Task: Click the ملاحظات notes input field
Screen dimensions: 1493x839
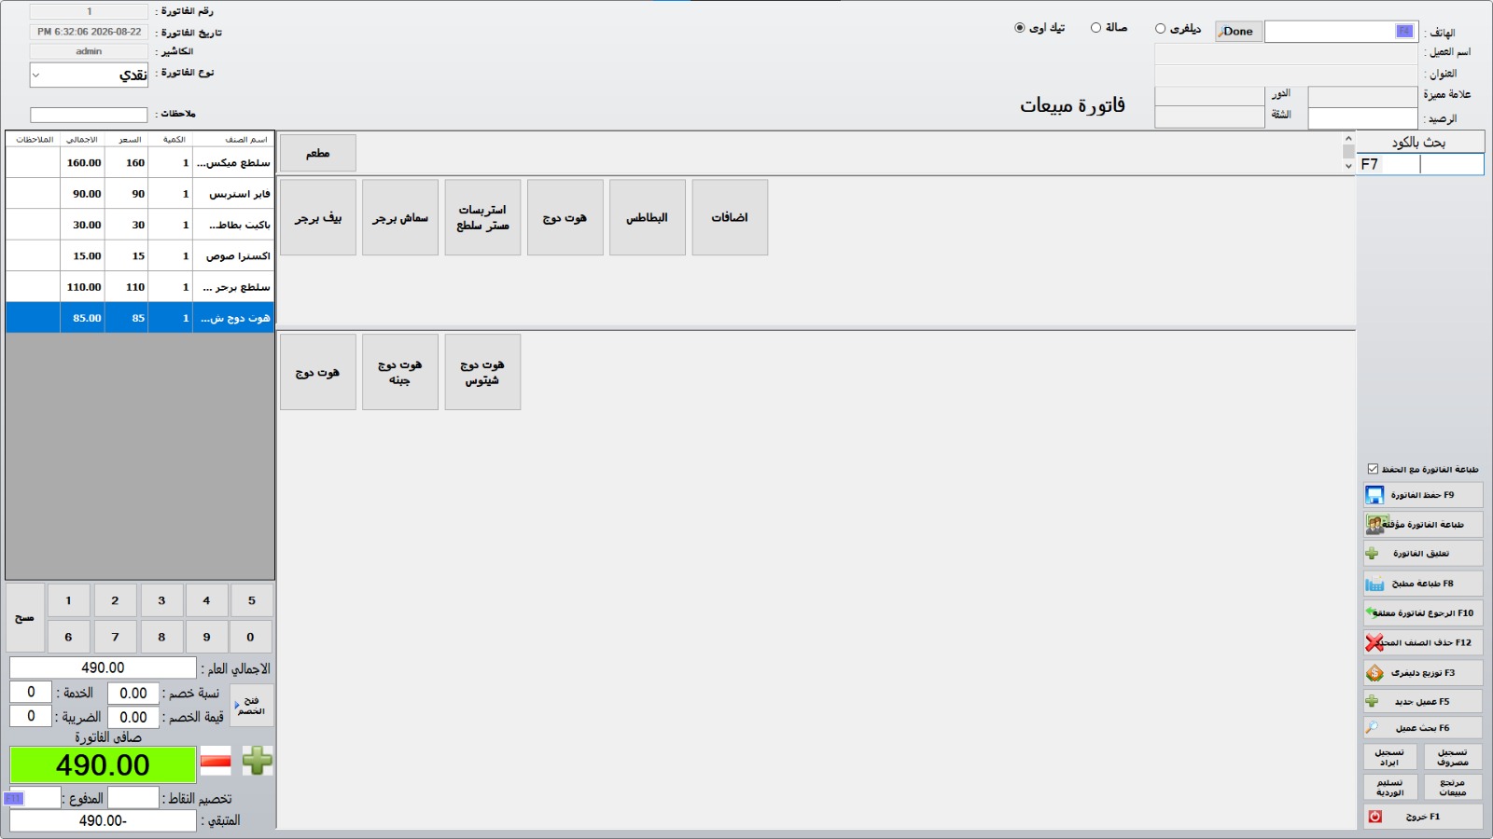Action: point(89,115)
